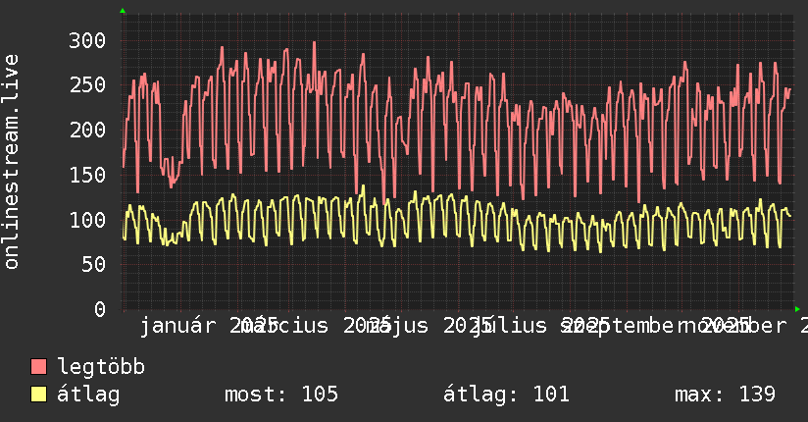
Task: Click the red 'legtöbb' legend color swatch
Action: (38, 367)
